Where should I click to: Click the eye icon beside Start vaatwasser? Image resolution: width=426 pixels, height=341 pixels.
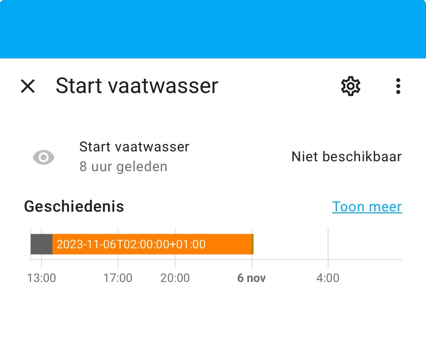click(x=44, y=157)
